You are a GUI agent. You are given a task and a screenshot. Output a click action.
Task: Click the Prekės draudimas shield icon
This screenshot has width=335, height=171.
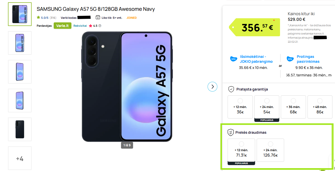pos(230,132)
